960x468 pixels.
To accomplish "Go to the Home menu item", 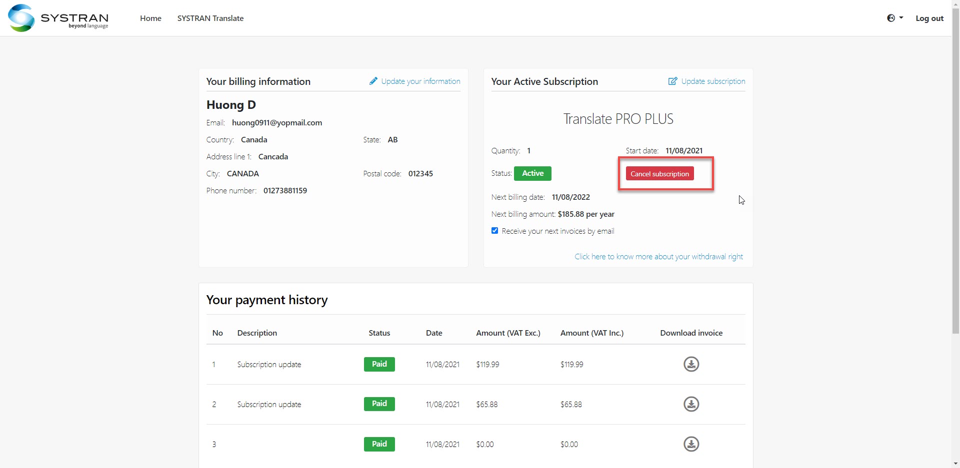I will (x=150, y=18).
